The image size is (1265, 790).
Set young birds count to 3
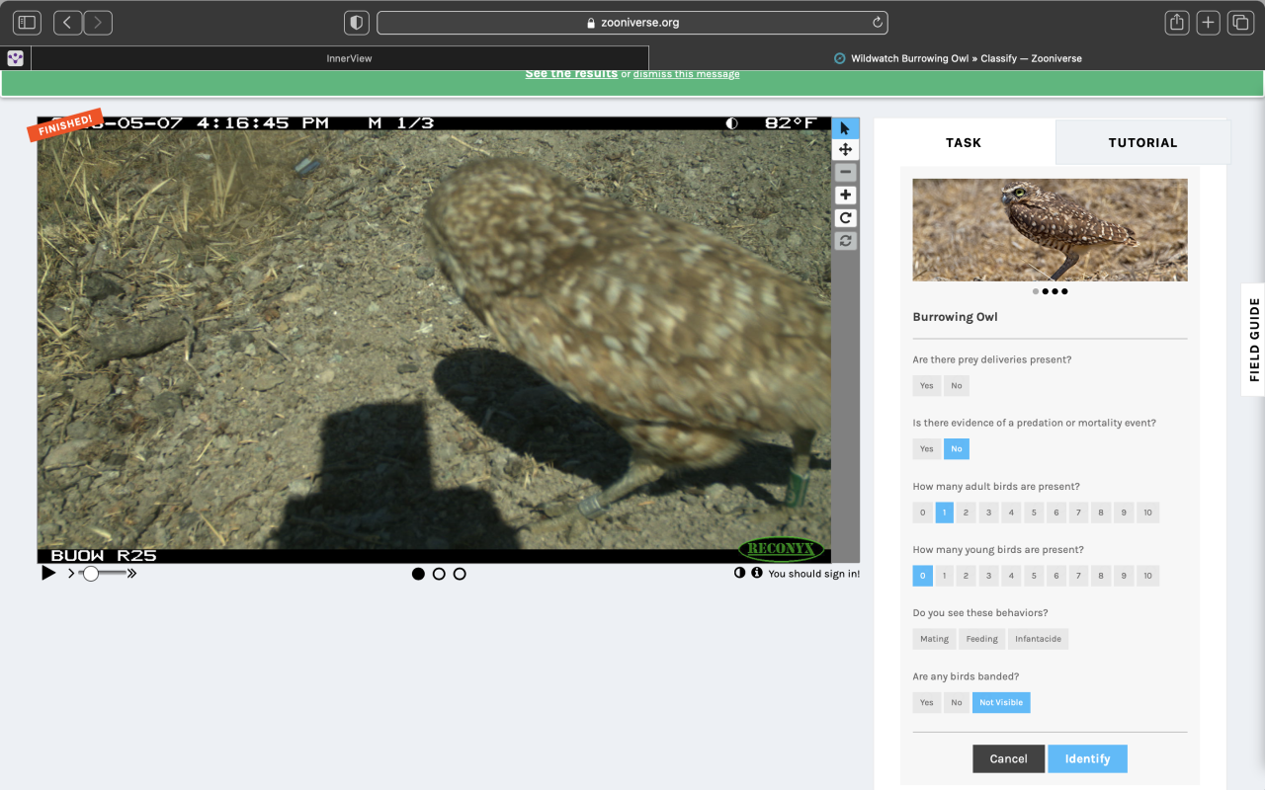(989, 576)
